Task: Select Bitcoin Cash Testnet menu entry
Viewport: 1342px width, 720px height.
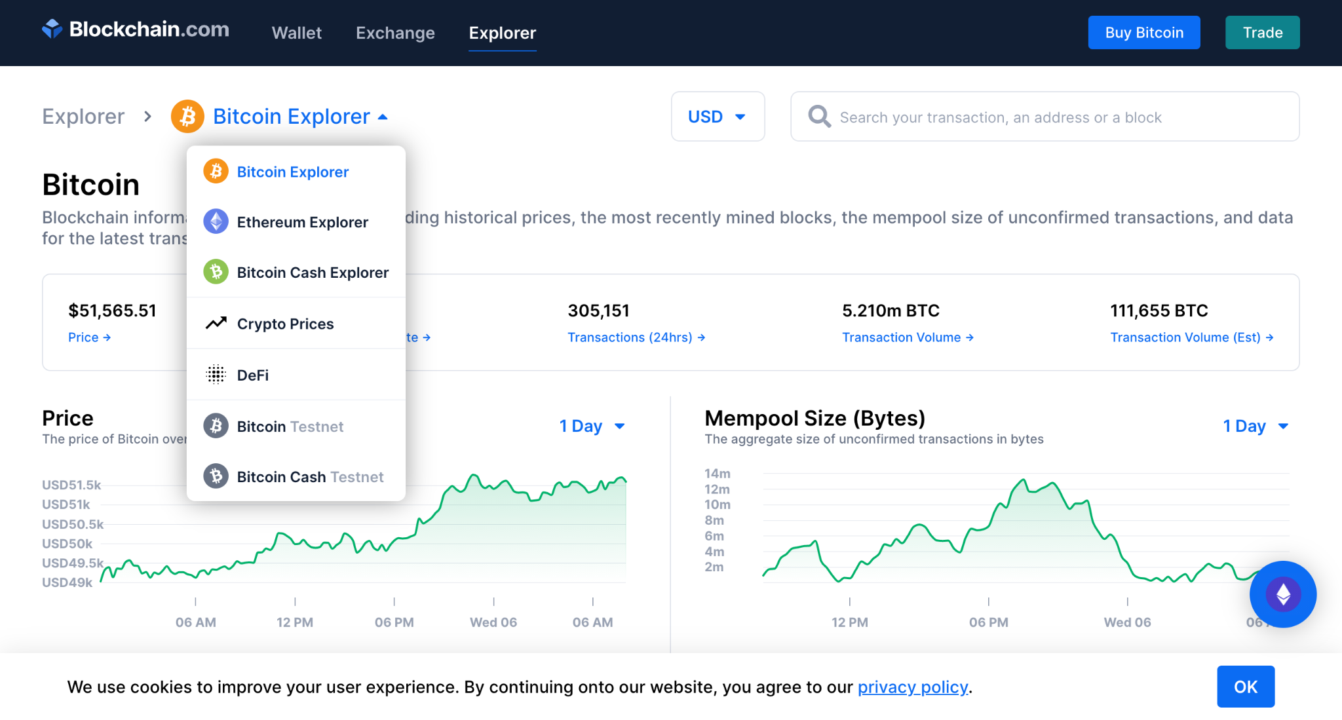Action: [x=310, y=477]
